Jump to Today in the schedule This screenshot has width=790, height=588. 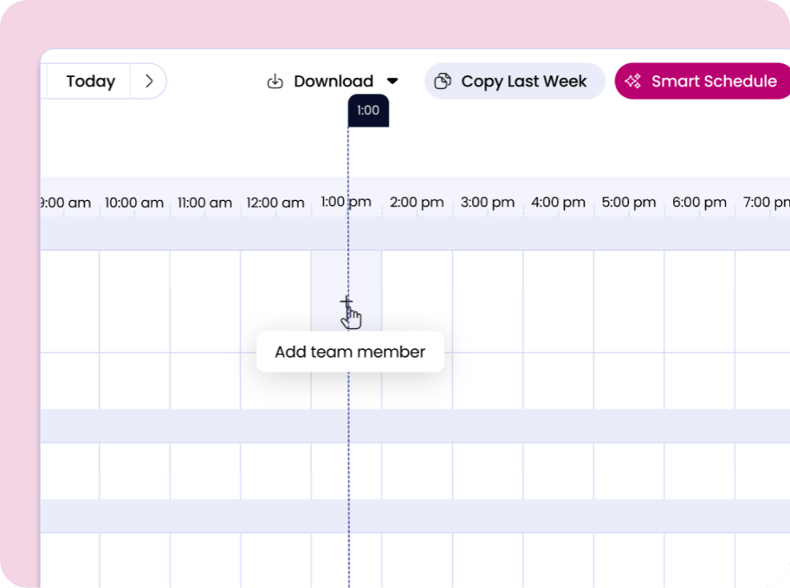click(x=90, y=81)
